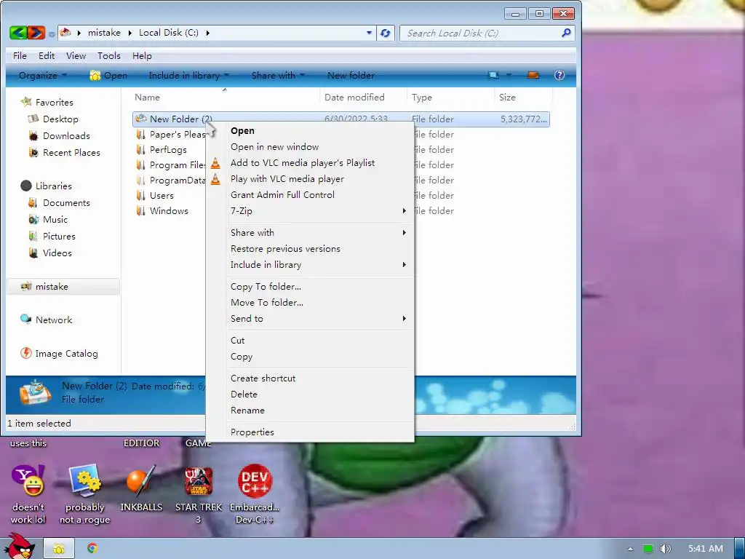745x559 pixels.
Task: Click the orange Forward arrow button
Action: pos(36,33)
